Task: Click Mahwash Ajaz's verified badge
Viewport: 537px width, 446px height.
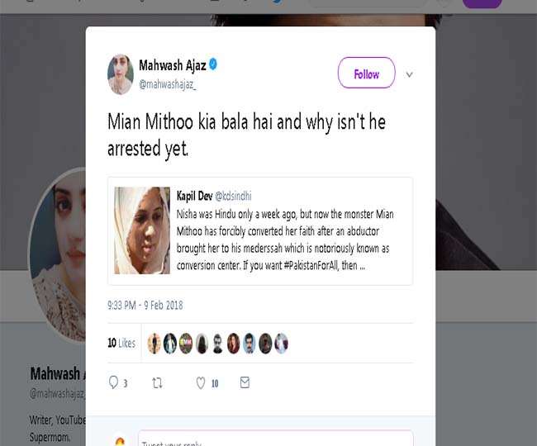Action: (x=213, y=64)
